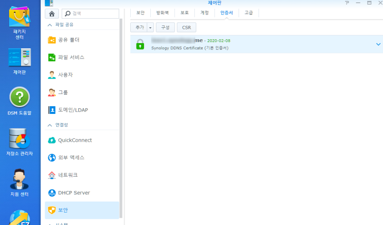The image size is (383, 225).
Task: Open the 추가 button dropdown arrow
Action: coord(150,28)
